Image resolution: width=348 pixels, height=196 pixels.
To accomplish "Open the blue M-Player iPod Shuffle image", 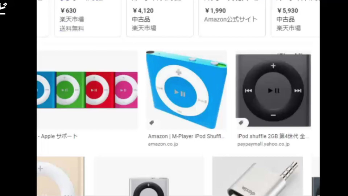I will coord(186,90).
